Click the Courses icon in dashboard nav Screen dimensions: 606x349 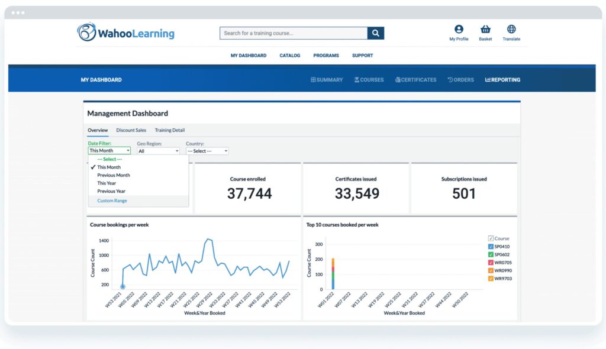[x=356, y=79]
